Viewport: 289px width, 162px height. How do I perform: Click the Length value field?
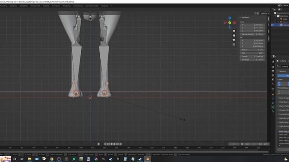[x=252, y=56]
